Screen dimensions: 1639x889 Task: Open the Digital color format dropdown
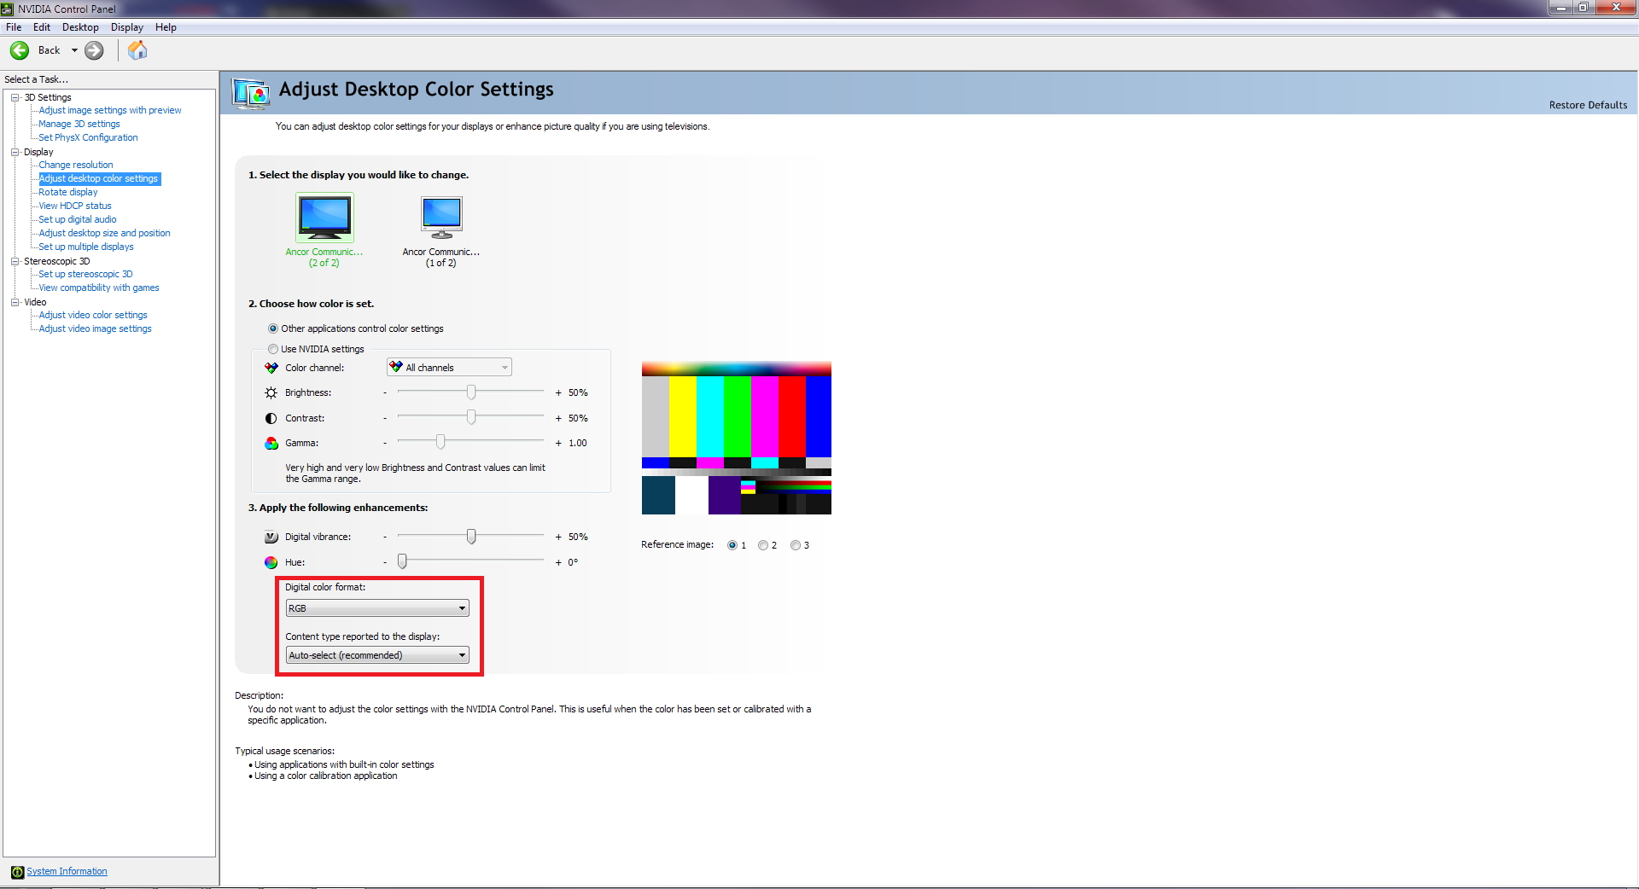(x=377, y=608)
